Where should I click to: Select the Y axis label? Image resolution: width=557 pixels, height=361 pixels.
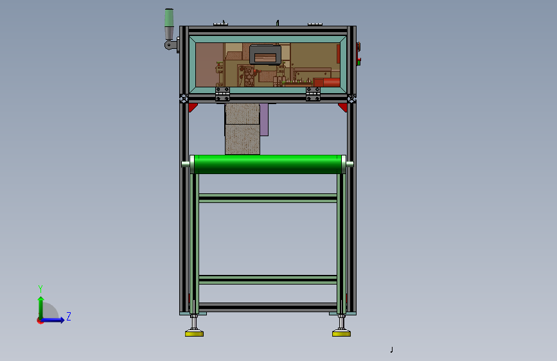pos(40,288)
